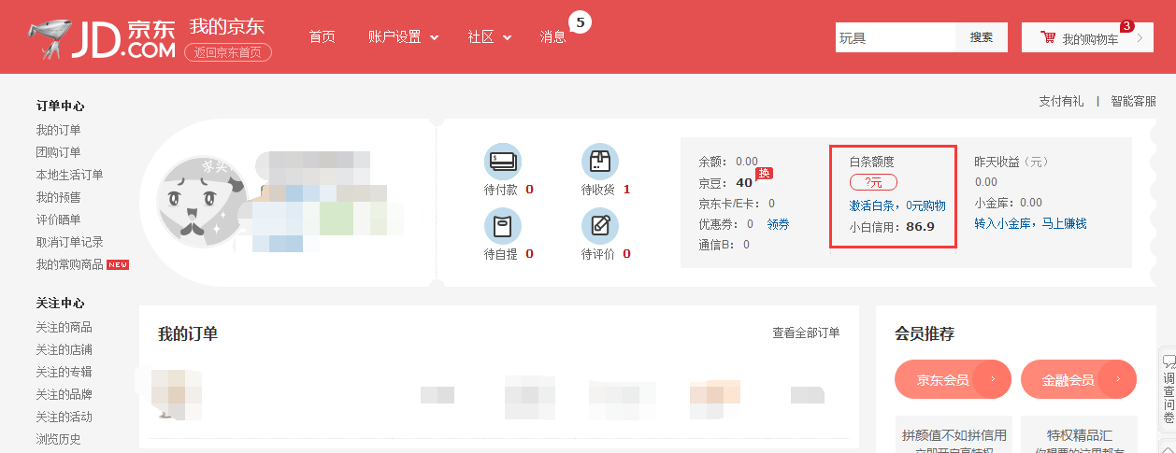Open 关注的品牌 in the sidebar
This screenshot has width=1176, height=453.
coord(64,394)
